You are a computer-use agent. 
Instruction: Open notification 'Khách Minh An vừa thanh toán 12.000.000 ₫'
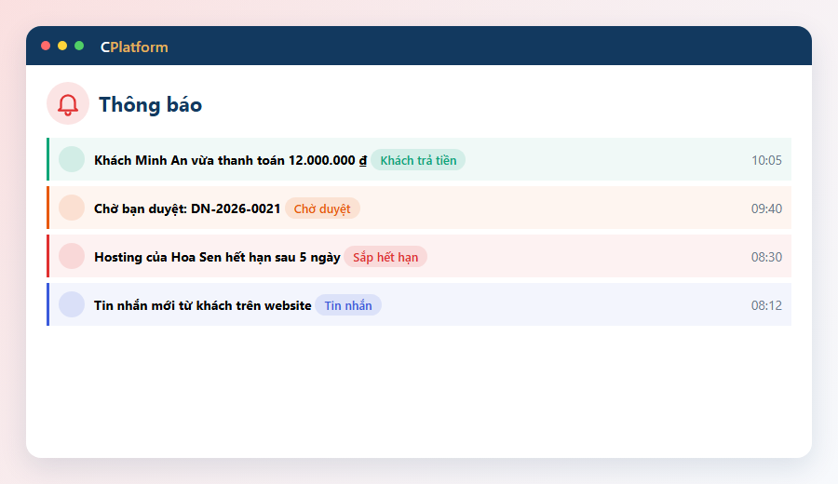pos(419,159)
